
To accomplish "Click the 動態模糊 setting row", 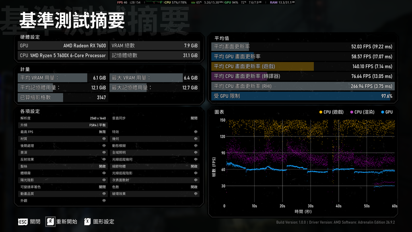I will click(x=154, y=146).
